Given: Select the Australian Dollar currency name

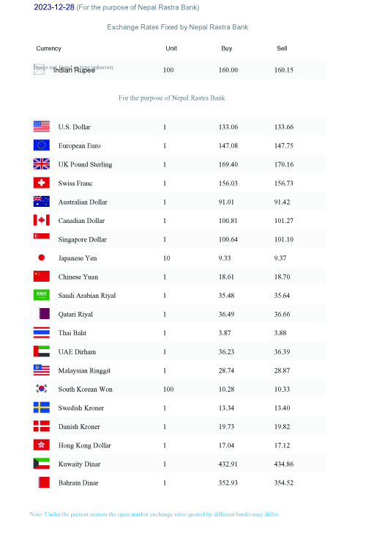Looking at the screenshot, I should 83,202.
